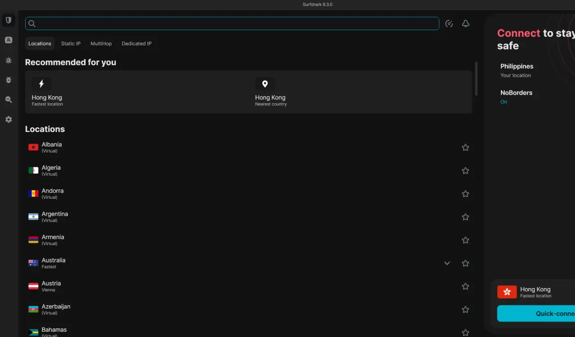The height and width of the screenshot is (337, 575).
Task: Open the Alternative ID person sidebar icon
Action: click(x=9, y=40)
